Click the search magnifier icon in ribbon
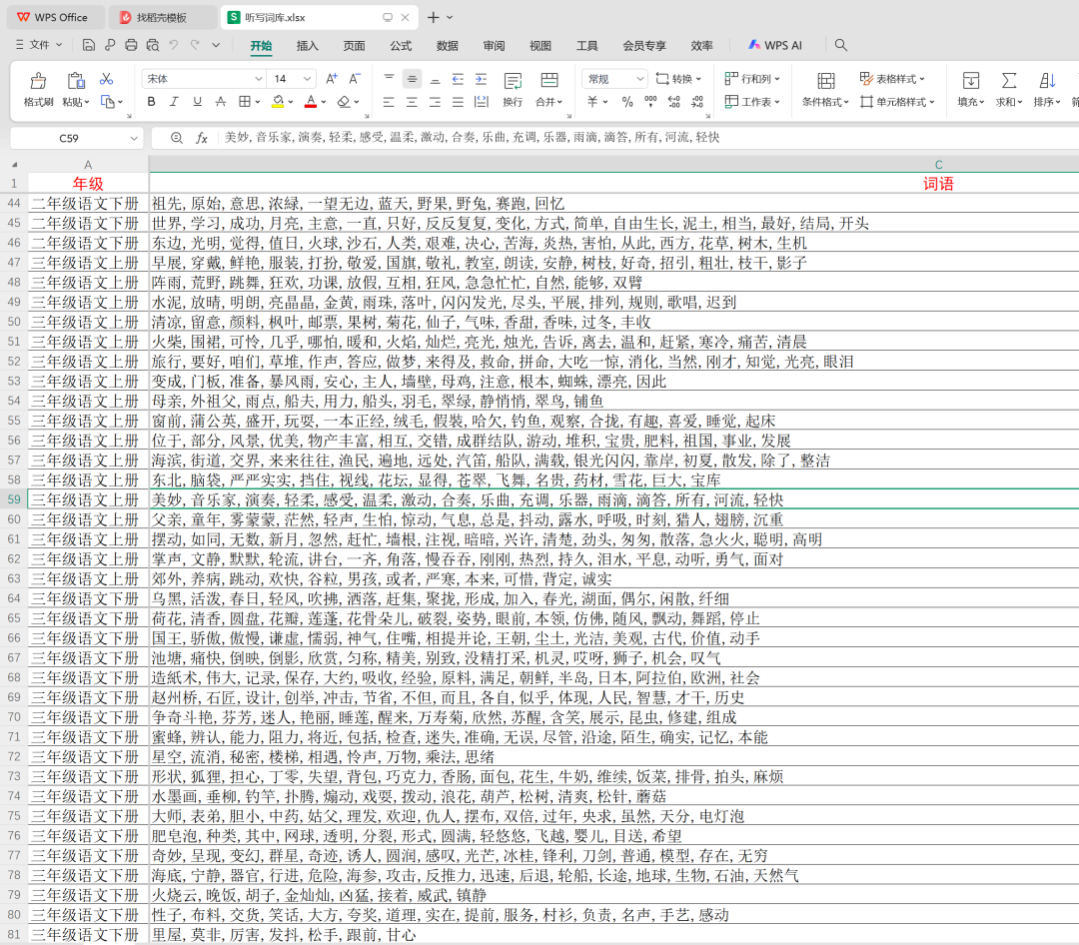The image size is (1079, 945). coord(841,45)
